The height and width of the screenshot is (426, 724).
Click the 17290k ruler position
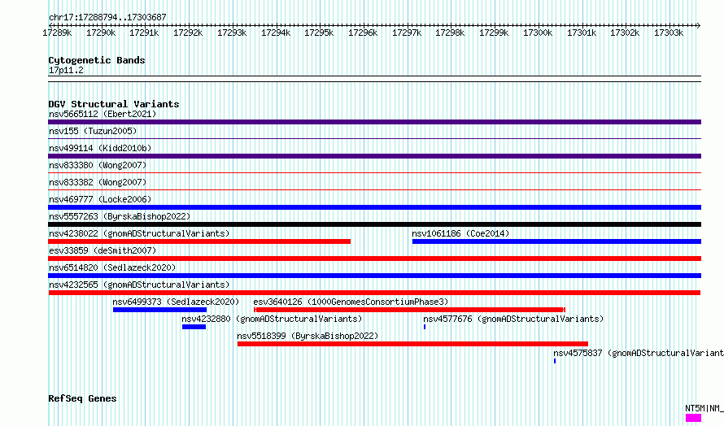[x=101, y=33]
